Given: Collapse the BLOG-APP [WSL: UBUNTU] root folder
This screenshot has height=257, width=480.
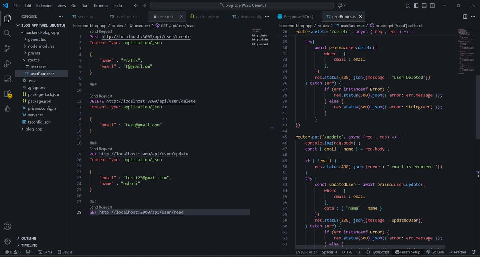Looking at the screenshot, I should (x=18, y=26).
